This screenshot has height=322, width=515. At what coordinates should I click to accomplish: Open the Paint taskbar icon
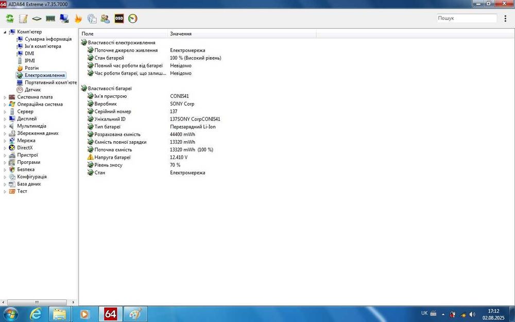pos(135,314)
